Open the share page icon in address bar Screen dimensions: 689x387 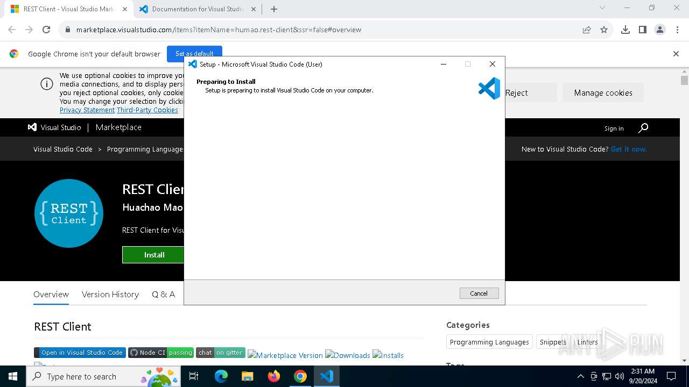click(587, 30)
